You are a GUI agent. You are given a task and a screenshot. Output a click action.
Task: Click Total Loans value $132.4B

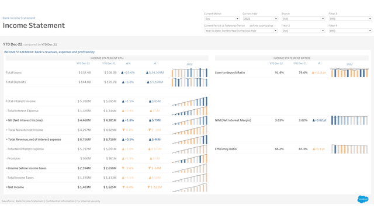84,72
